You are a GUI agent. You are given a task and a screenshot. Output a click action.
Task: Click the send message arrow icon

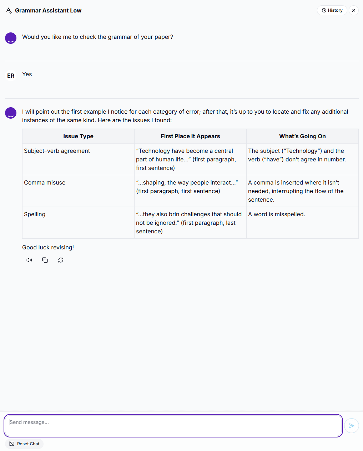[x=352, y=426]
